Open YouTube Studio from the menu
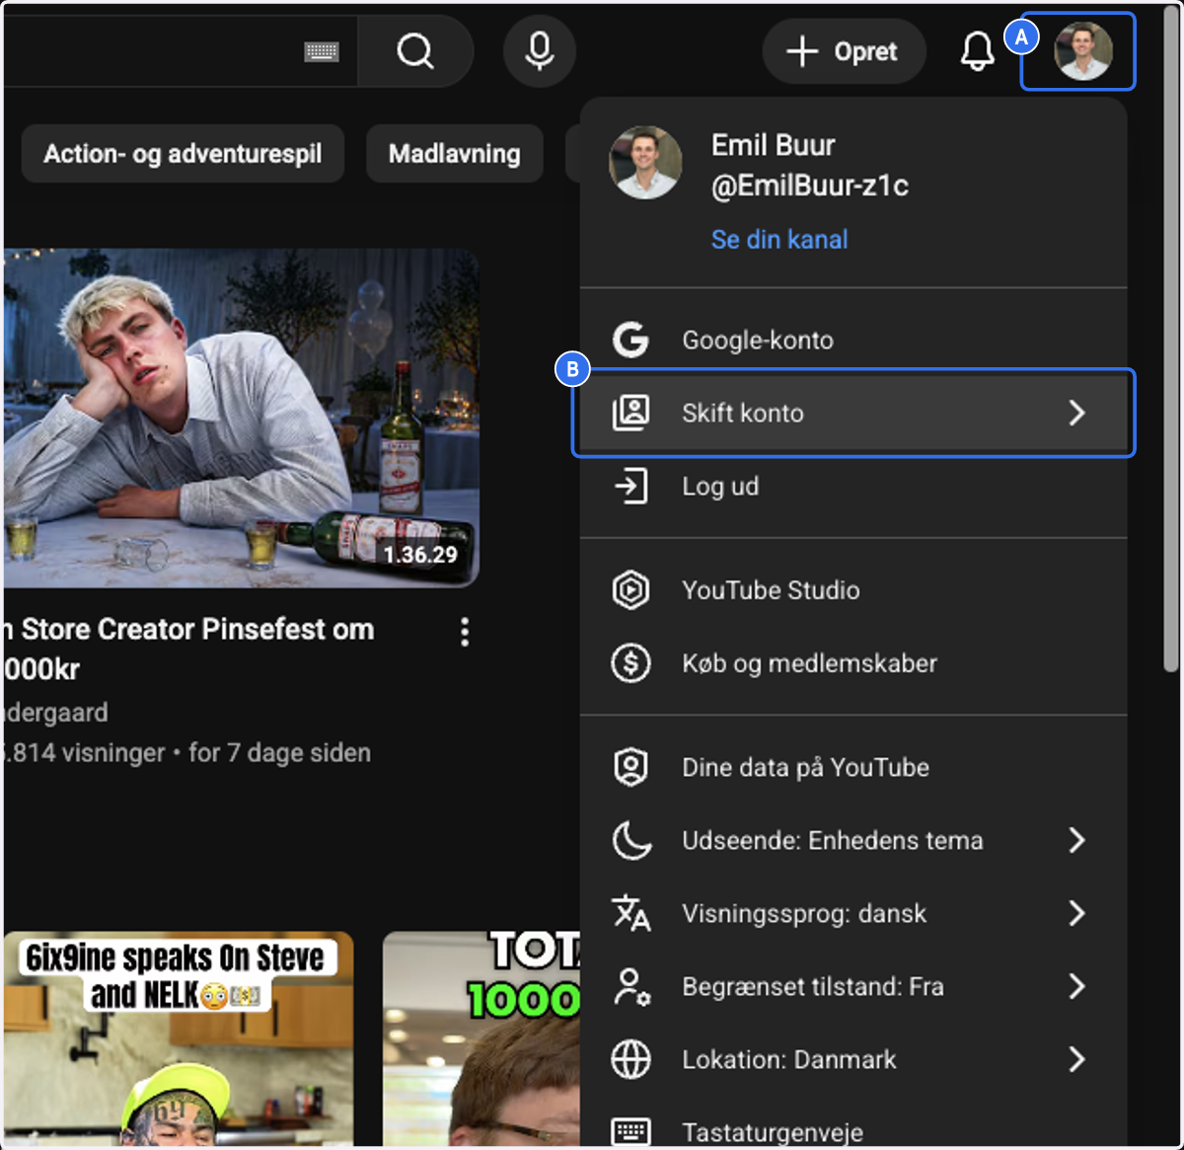This screenshot has height=1150, width=1184. (853, 590)
